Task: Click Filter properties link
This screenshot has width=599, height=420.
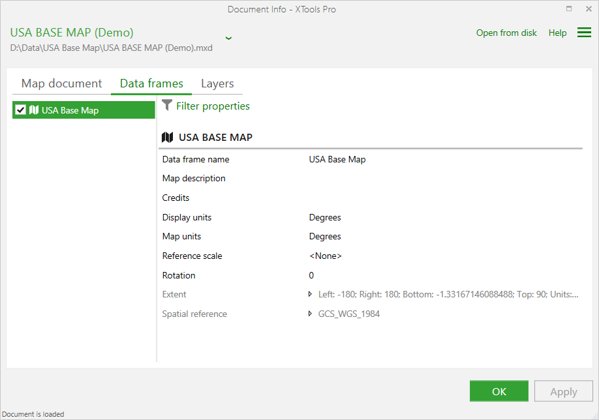Action: [213, 106]
